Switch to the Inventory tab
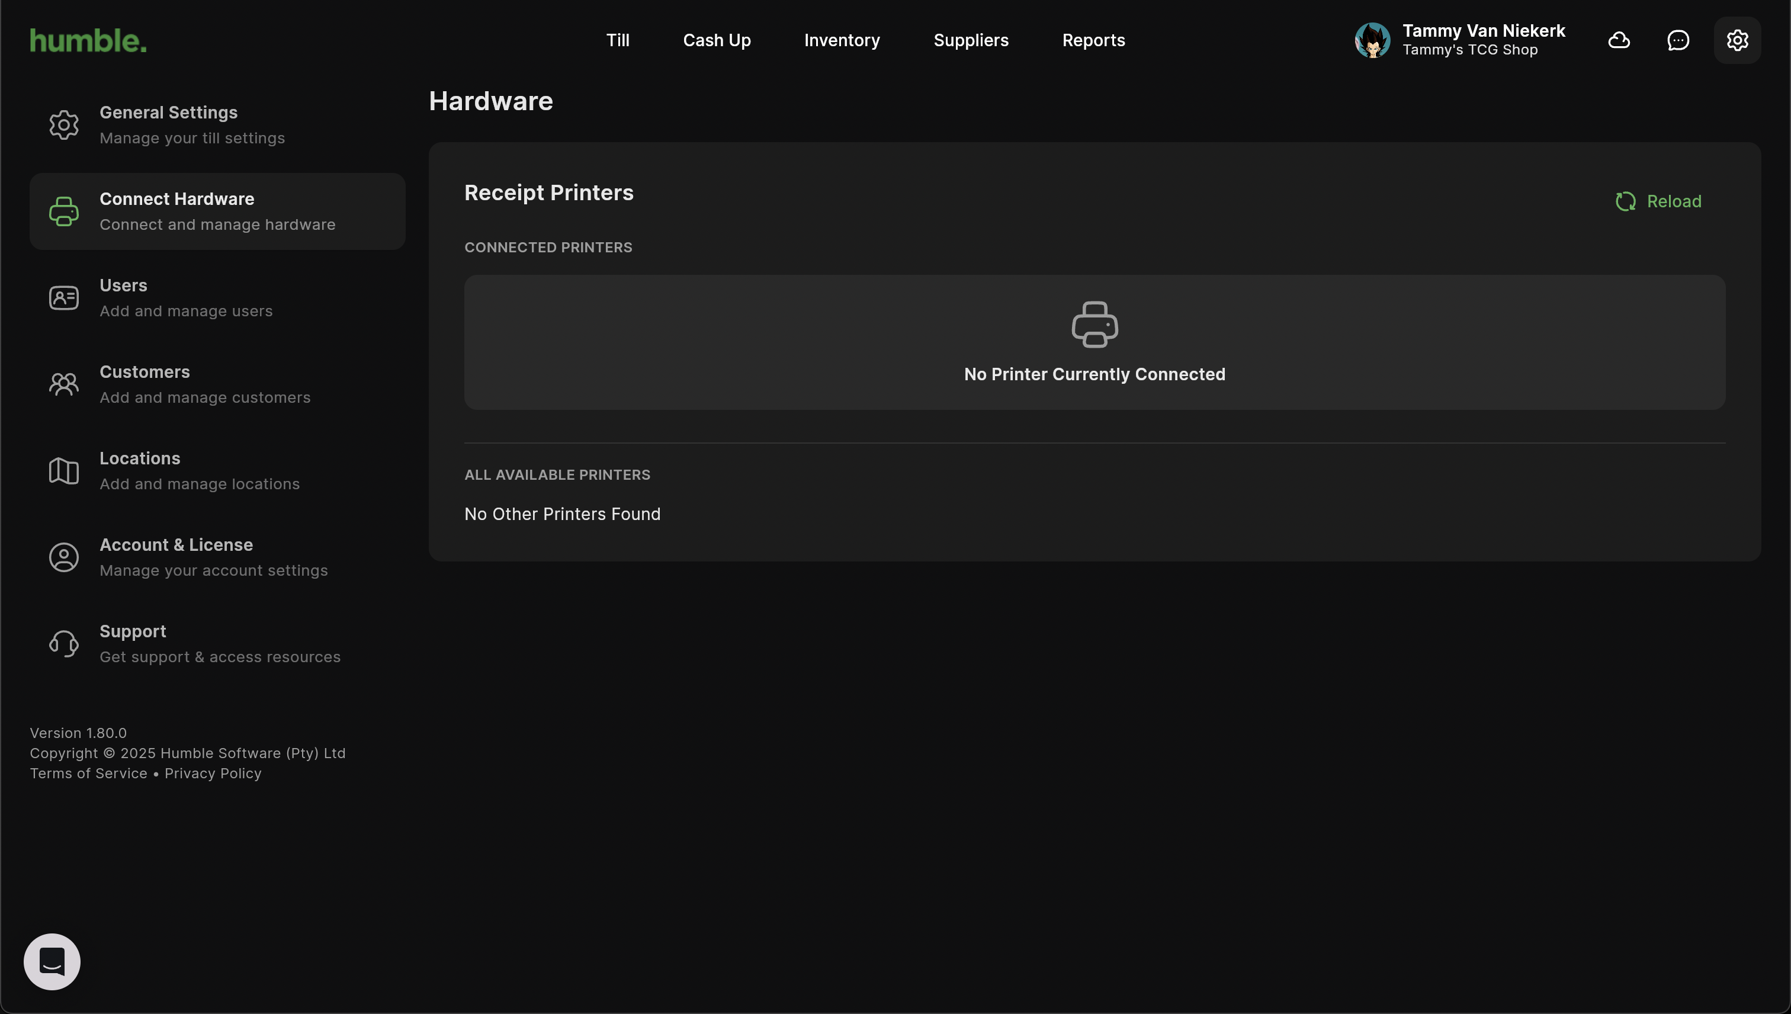This screenshot has width=1791, height=1014. coord(842,40)
